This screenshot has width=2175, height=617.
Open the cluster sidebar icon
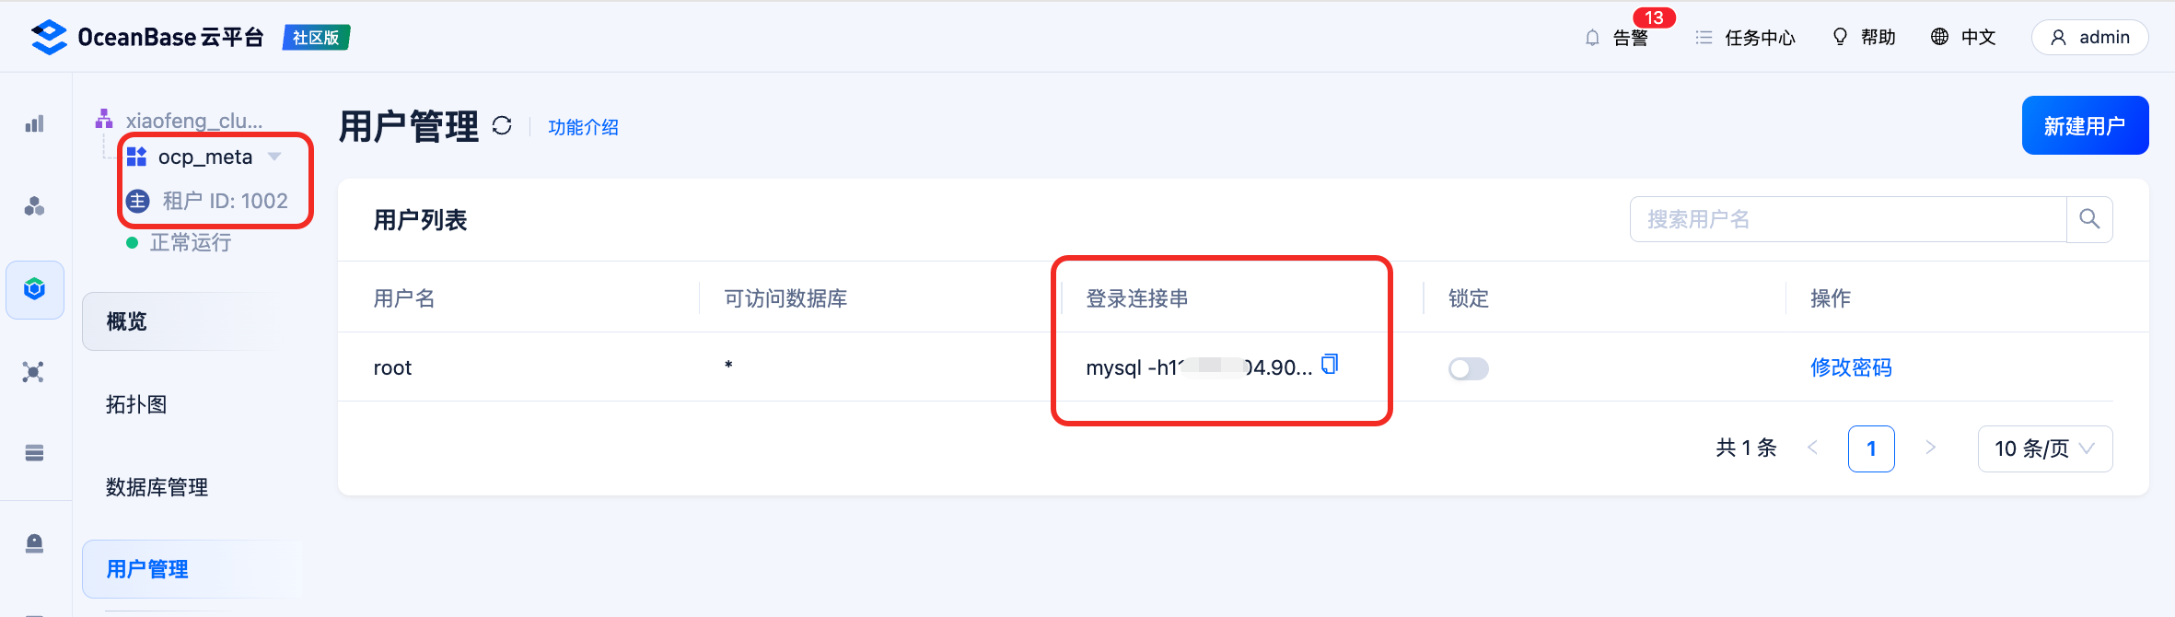tap(34, 206)
